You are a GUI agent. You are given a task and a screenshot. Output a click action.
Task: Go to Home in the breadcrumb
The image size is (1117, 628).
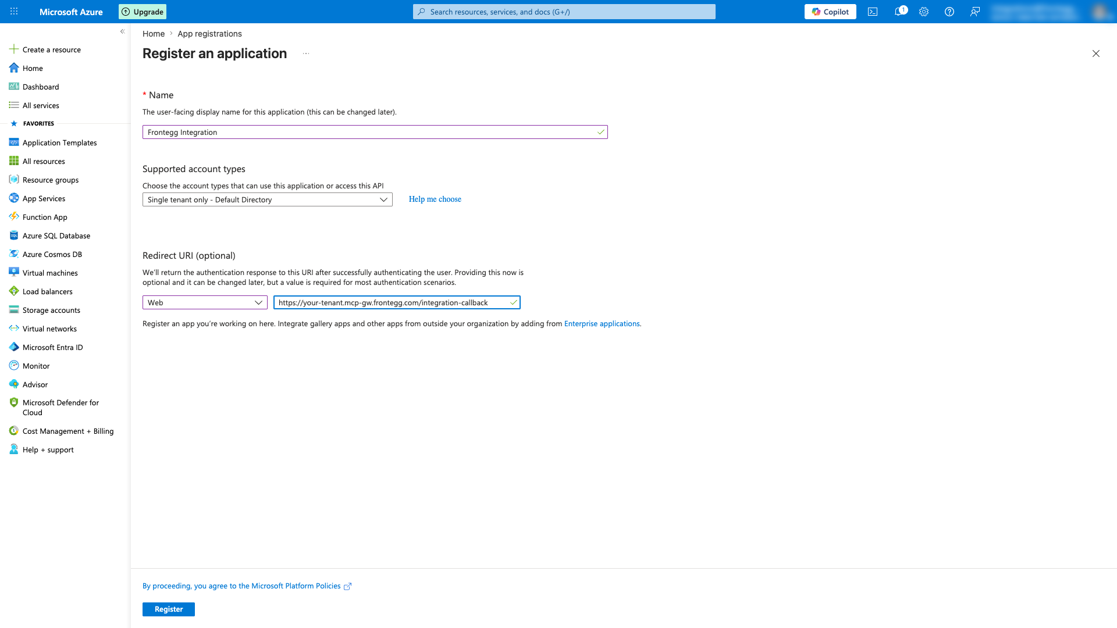[x=154, y=34]
